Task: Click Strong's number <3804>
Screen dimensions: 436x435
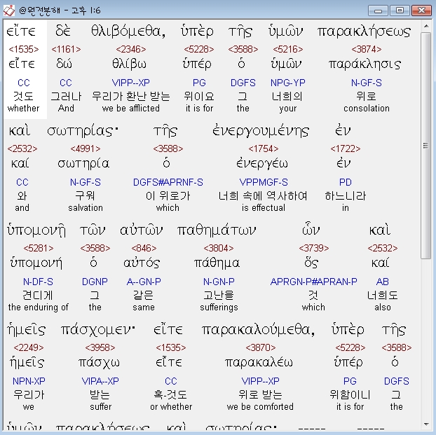Action: 219,248
